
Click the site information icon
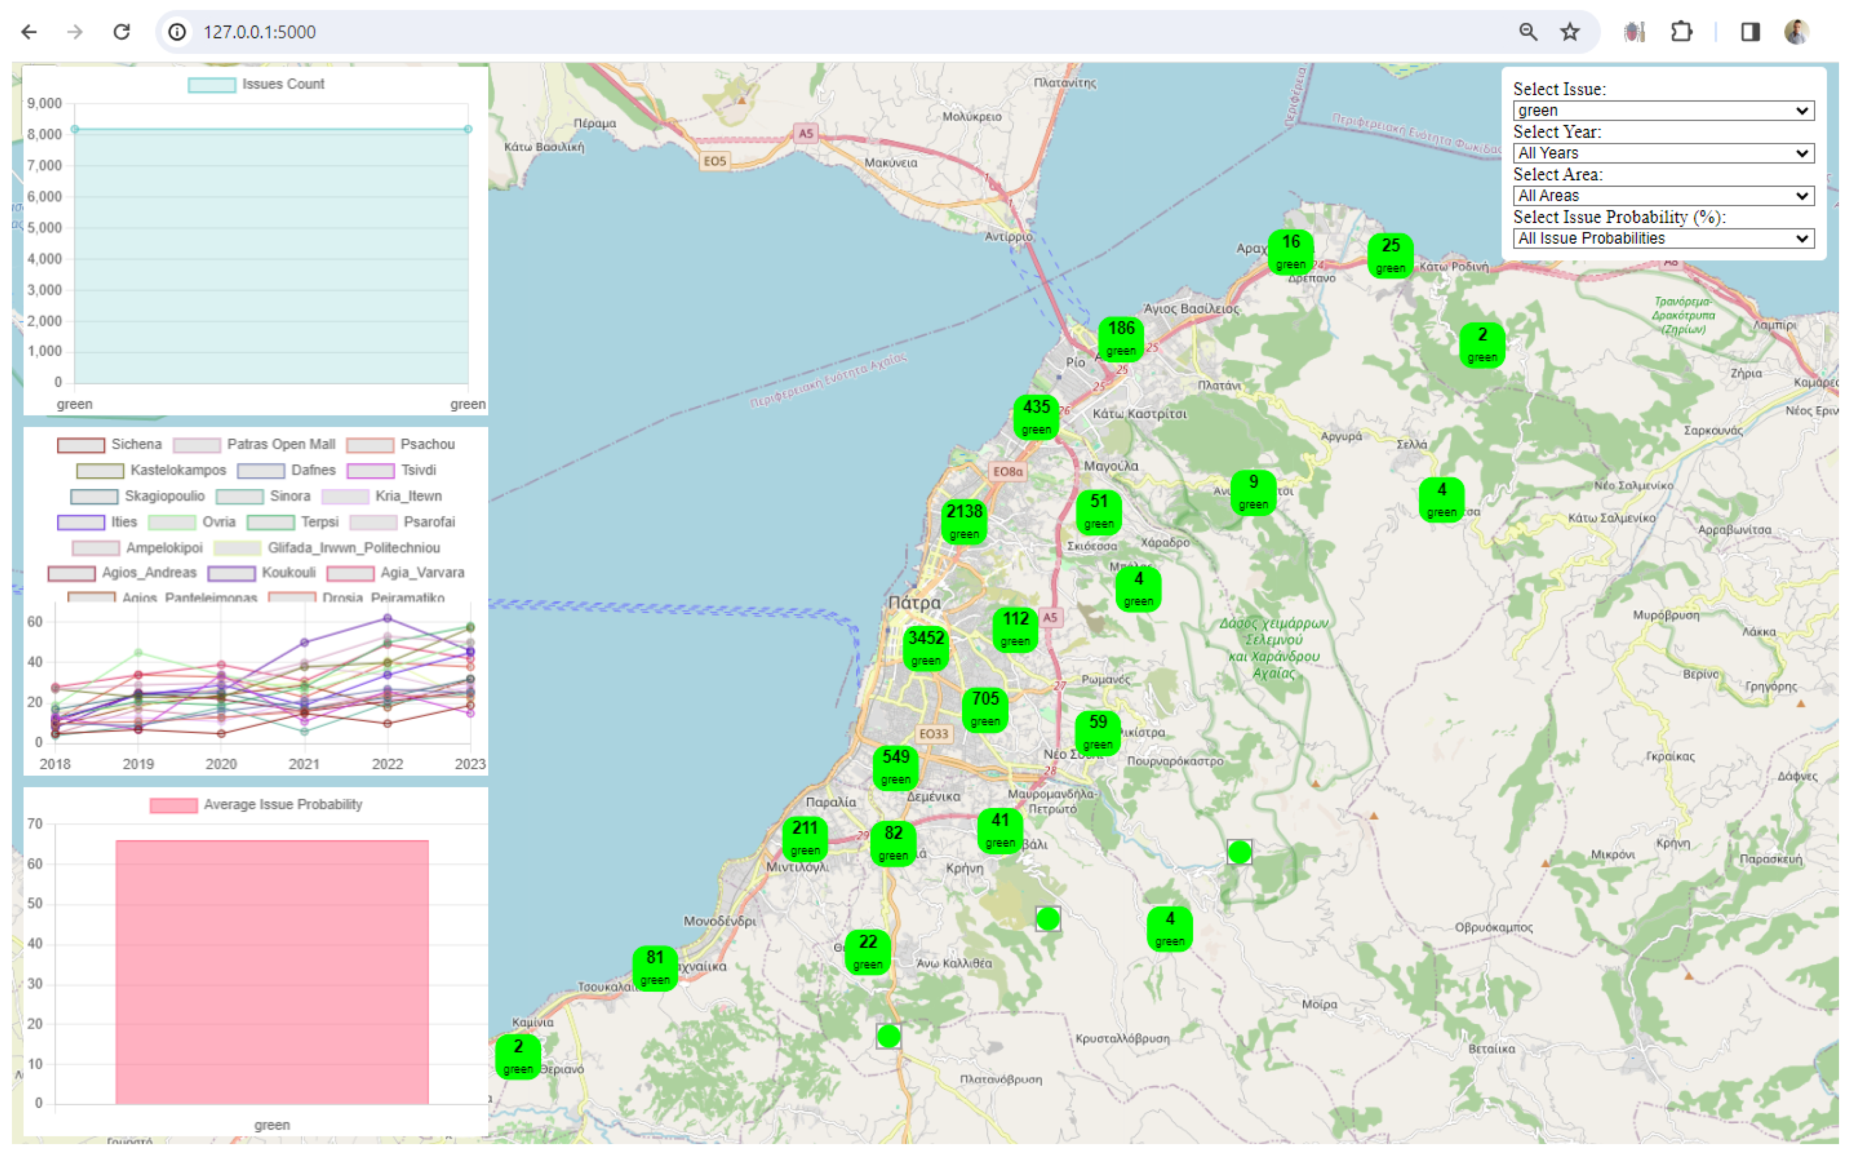click(x=177, y=31)
